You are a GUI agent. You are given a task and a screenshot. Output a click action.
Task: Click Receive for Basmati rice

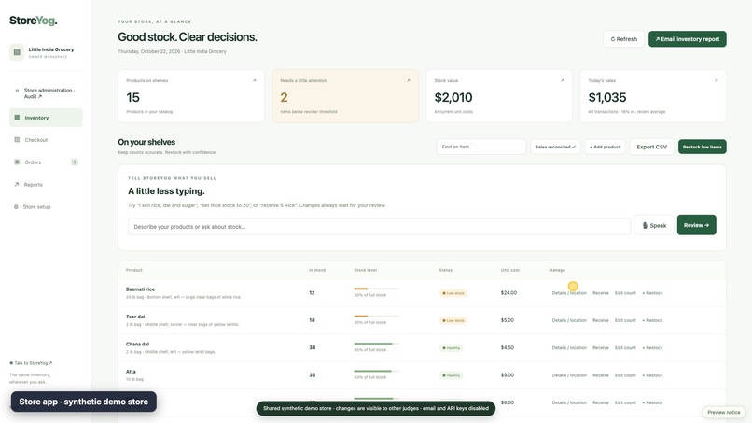tap(601, 293)
